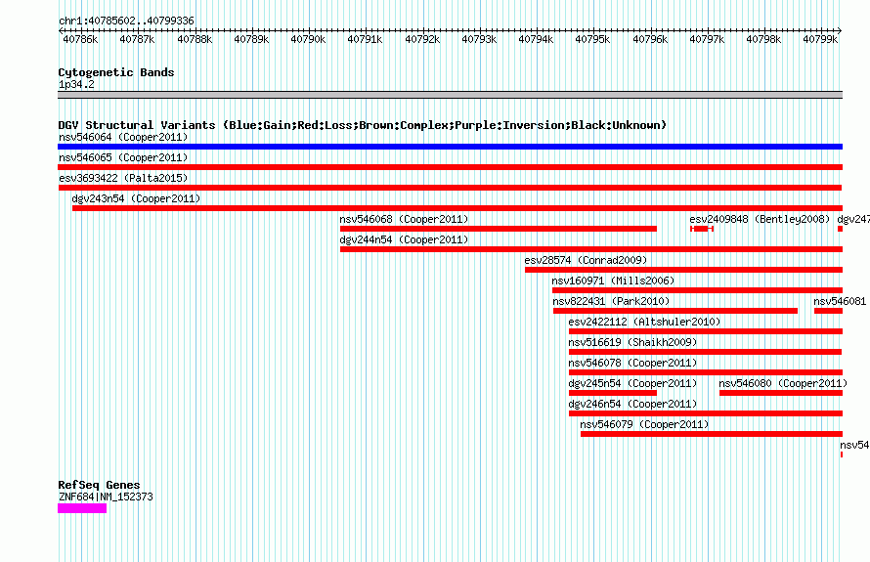Open esv2409848 (Bentley2008) label
The width and height of the screenshot is (870, 562).
(760, 219)
